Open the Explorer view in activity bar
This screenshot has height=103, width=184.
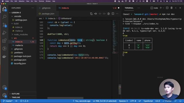(4, 9)
